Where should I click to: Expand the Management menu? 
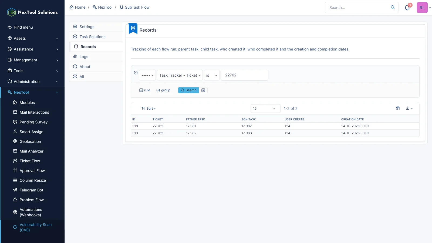point(33,60)
